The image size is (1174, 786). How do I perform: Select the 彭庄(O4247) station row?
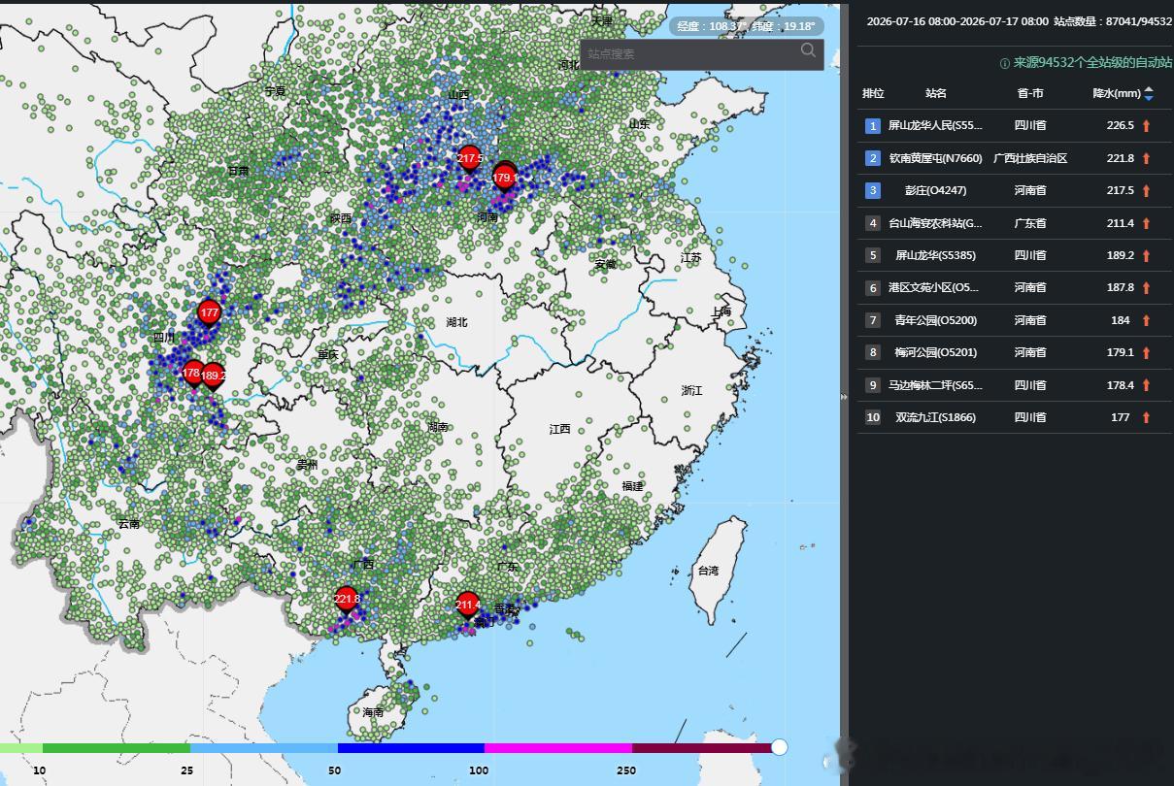click(1015, 190)
